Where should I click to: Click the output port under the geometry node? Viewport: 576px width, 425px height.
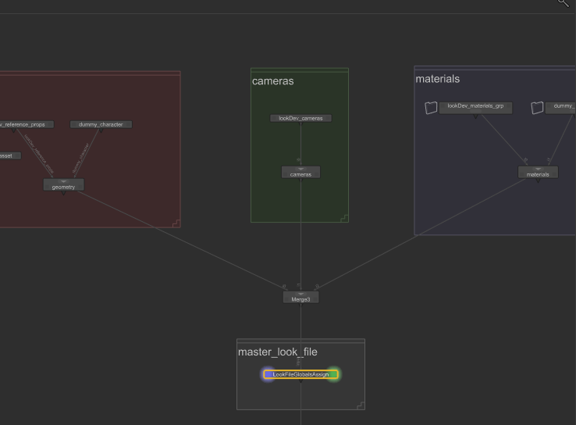click(63, 193)
